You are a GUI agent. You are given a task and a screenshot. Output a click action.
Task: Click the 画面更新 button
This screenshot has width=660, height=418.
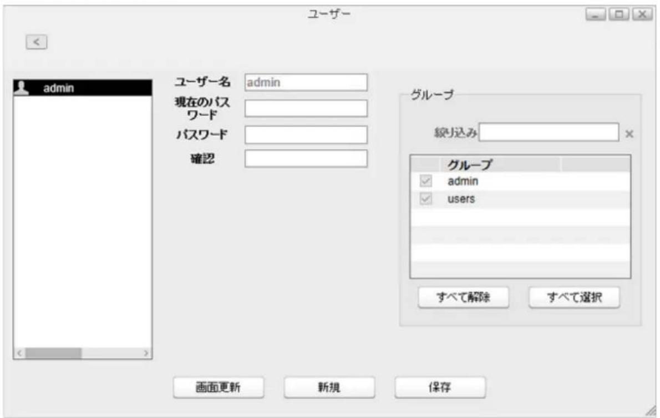tap(219, 387)
